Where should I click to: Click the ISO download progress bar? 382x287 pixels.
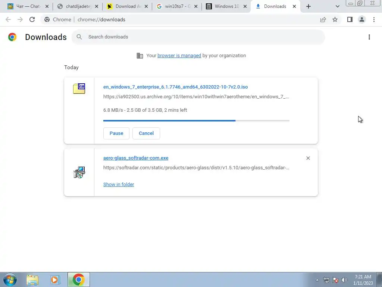[x=196, y=121]
